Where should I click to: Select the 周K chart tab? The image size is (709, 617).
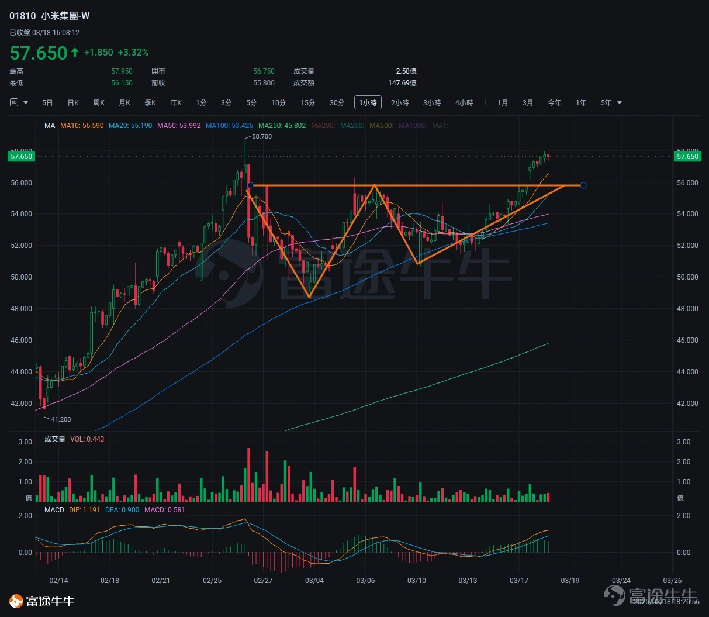click(99, 103)
